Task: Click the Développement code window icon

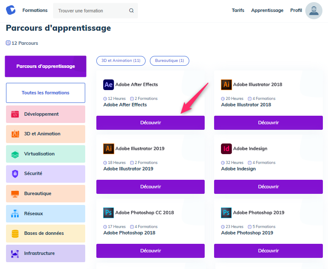Action: point(15,114)
